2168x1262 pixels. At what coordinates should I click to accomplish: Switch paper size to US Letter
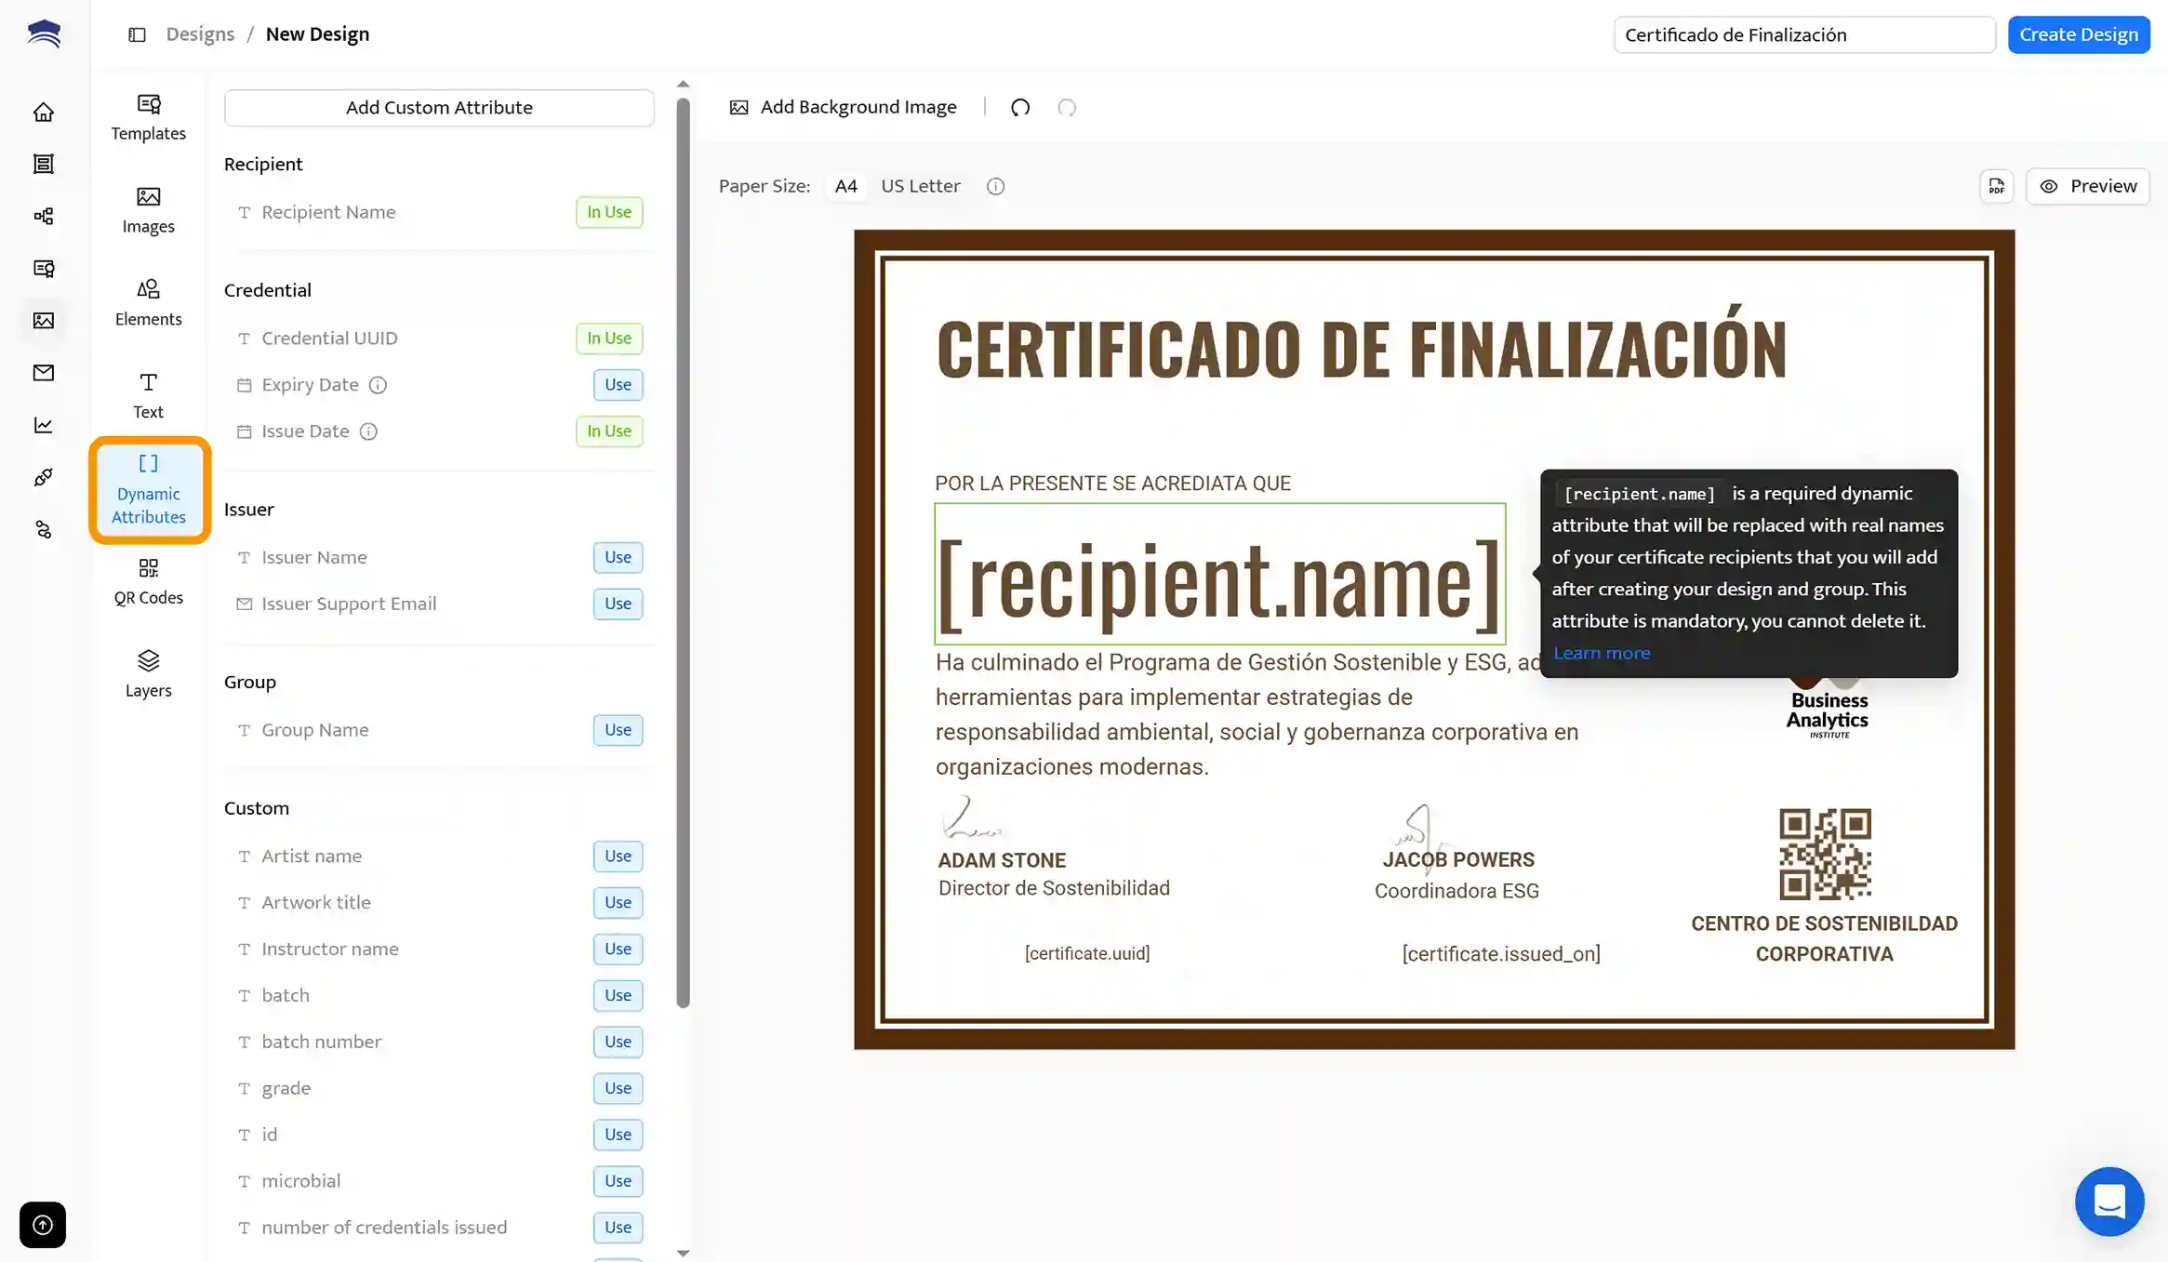[x=920, y=186]
